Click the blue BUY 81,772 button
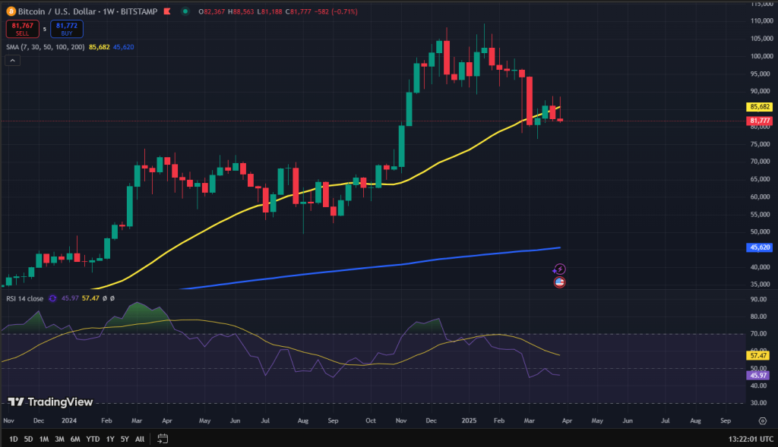This screenshot has height=447, width=778. point(67,29)
